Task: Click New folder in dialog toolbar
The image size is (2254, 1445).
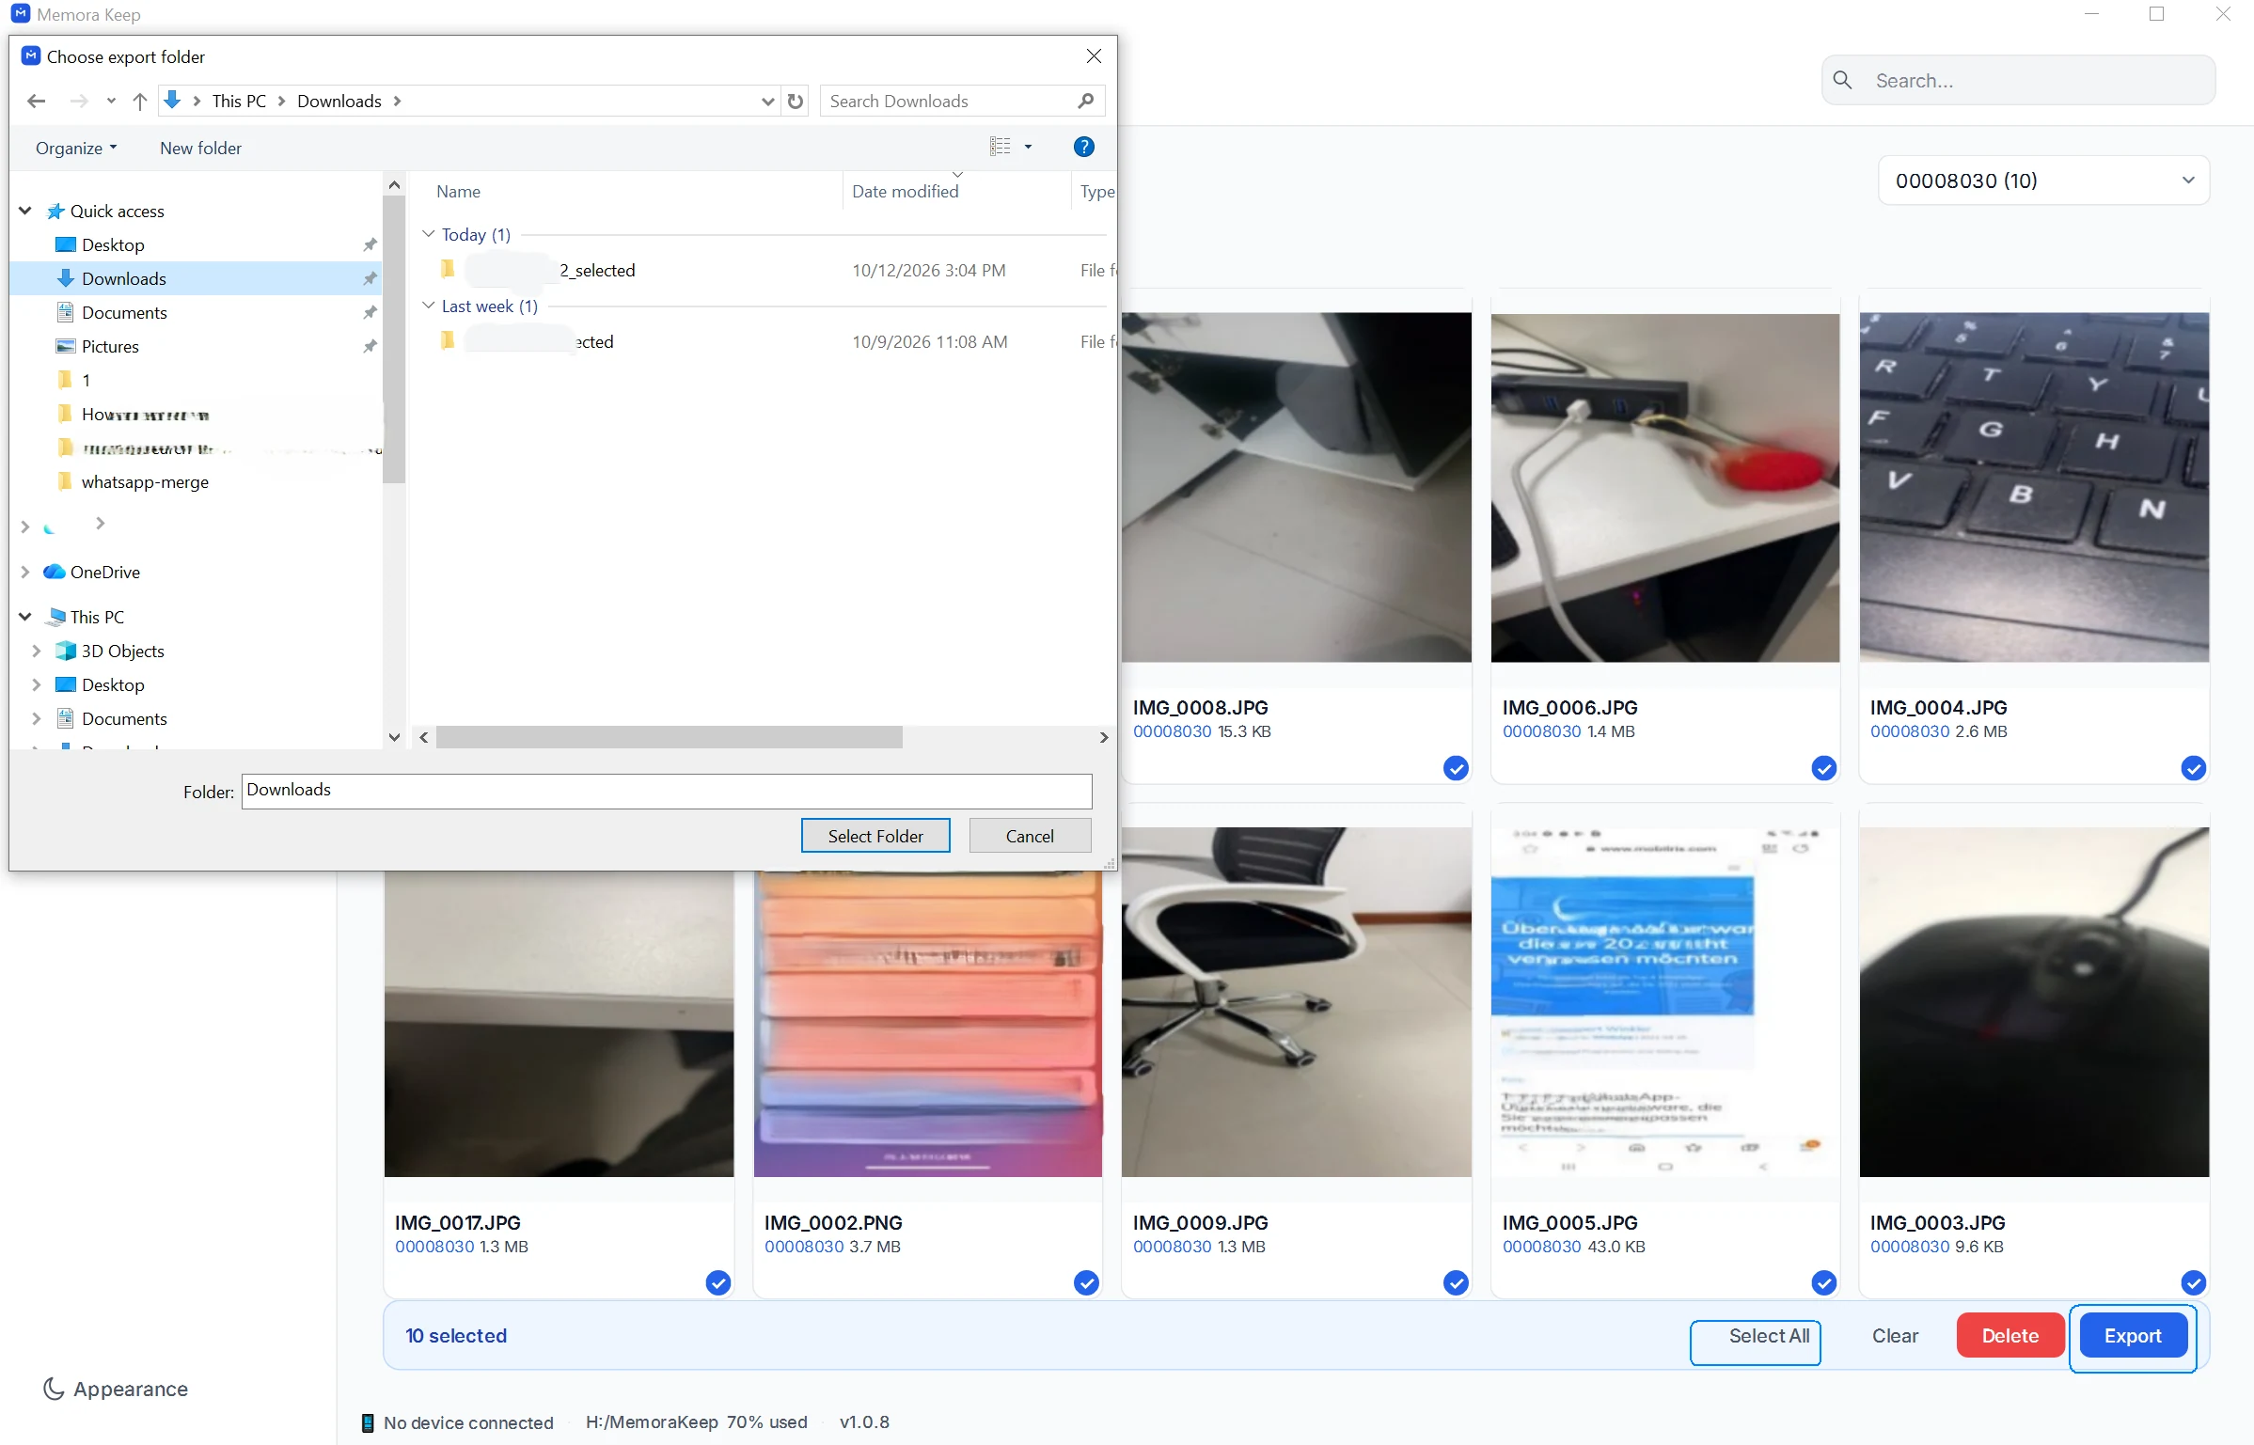Action: point(200,148)
